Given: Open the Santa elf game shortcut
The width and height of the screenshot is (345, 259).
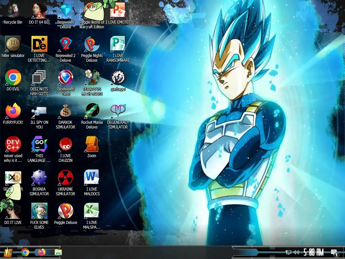Looking at the screenshot, I should (x=39, y=211).
